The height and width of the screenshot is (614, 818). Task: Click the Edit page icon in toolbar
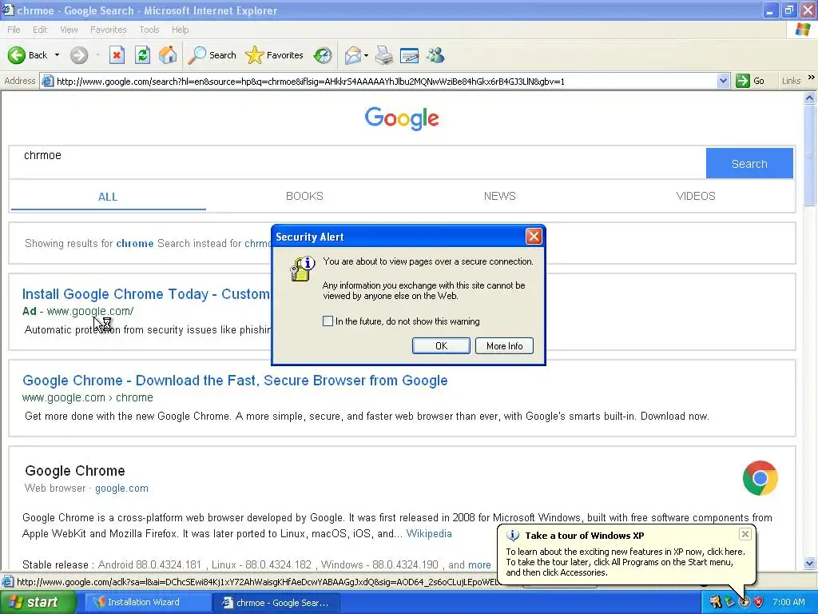point(410,55)
